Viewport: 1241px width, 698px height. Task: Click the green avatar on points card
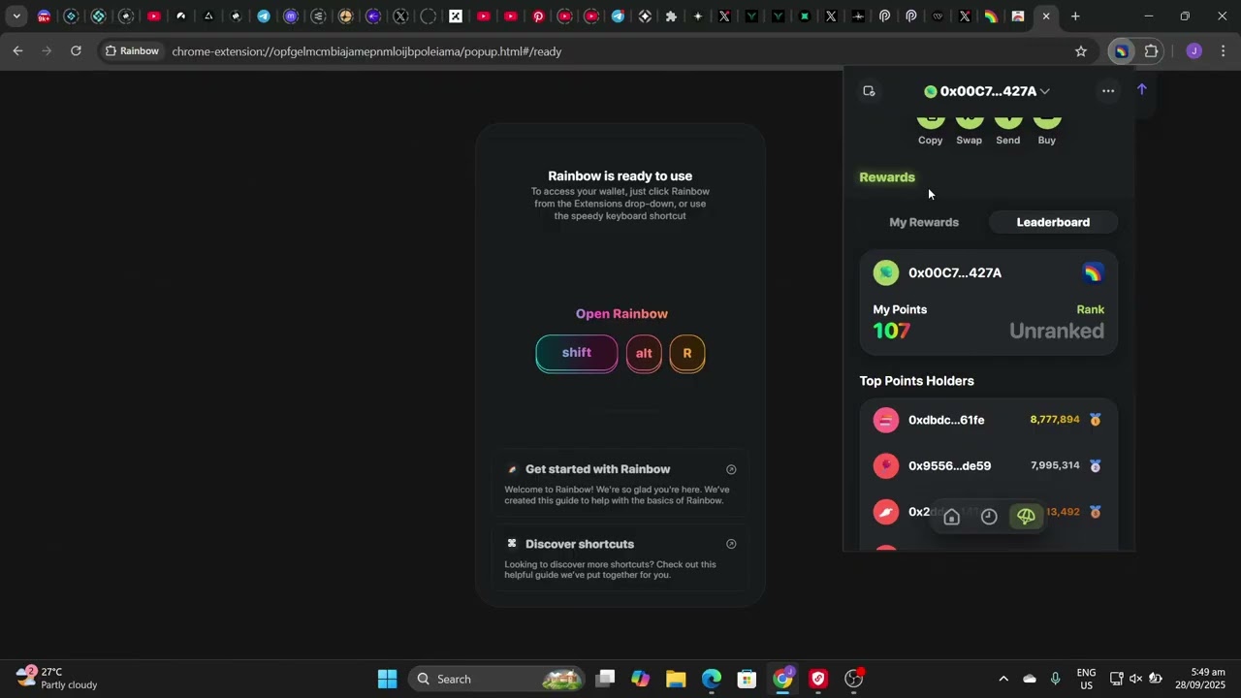coord(886,273)
